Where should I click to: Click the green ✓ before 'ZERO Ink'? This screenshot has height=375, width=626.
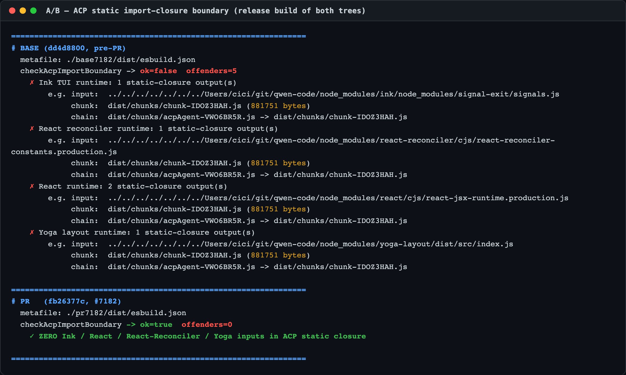coord(32,336)
